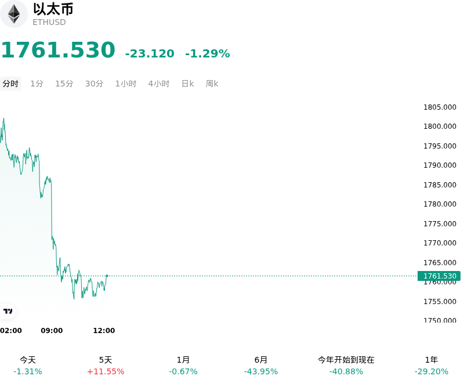464x383 pixels.
Task: Switch to the 1分 interval tab
Action: pyautogui.click(x=37, y=84)
